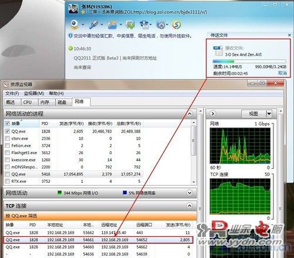
Task: Collapse the TCP 连接 section
Action: pyautogui.click(x=189, y=206)
